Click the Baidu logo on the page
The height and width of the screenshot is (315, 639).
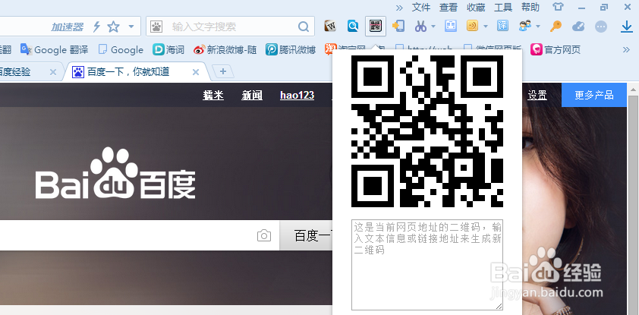pyautogui.click(x=115, y=173)
